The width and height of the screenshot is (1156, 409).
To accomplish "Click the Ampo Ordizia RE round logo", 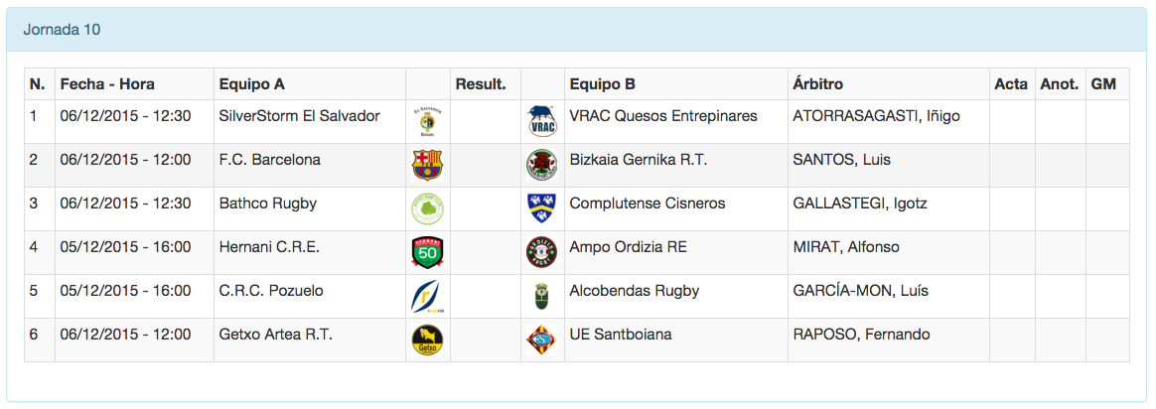I will tap(542, 252).
